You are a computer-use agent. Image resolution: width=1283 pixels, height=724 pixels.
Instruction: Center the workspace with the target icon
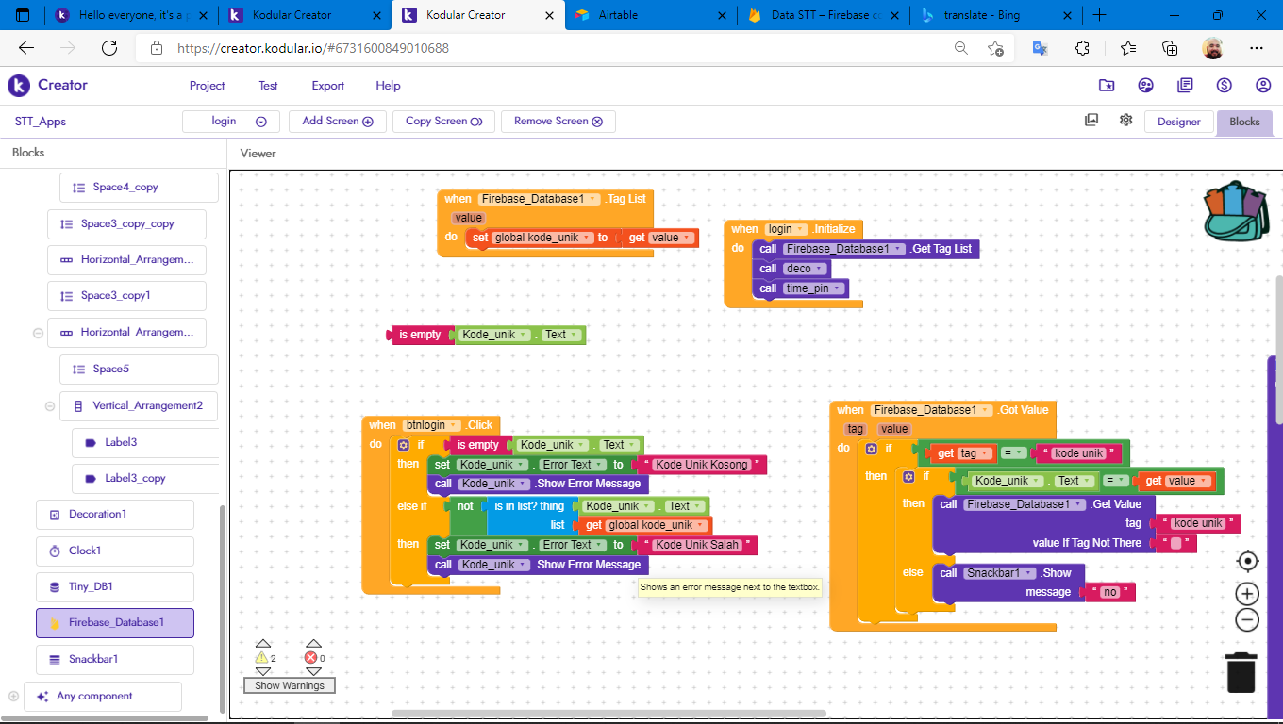pos(1247,562)
